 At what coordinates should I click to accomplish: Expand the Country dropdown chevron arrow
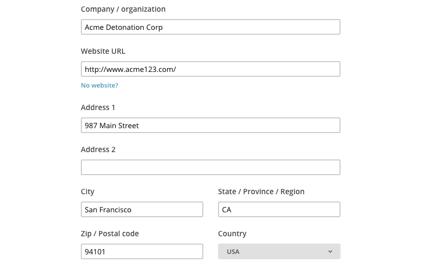pyautogui.click(x=330, y=252)
